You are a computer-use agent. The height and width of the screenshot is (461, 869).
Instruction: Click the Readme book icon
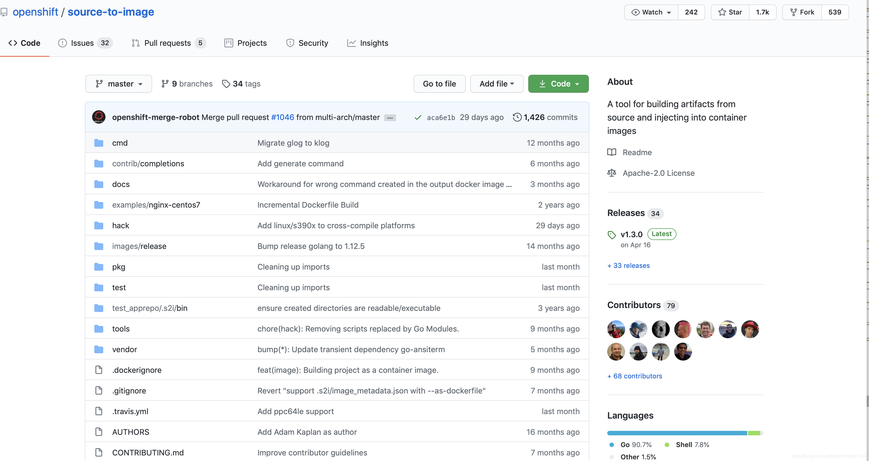(x=612, y=152)
